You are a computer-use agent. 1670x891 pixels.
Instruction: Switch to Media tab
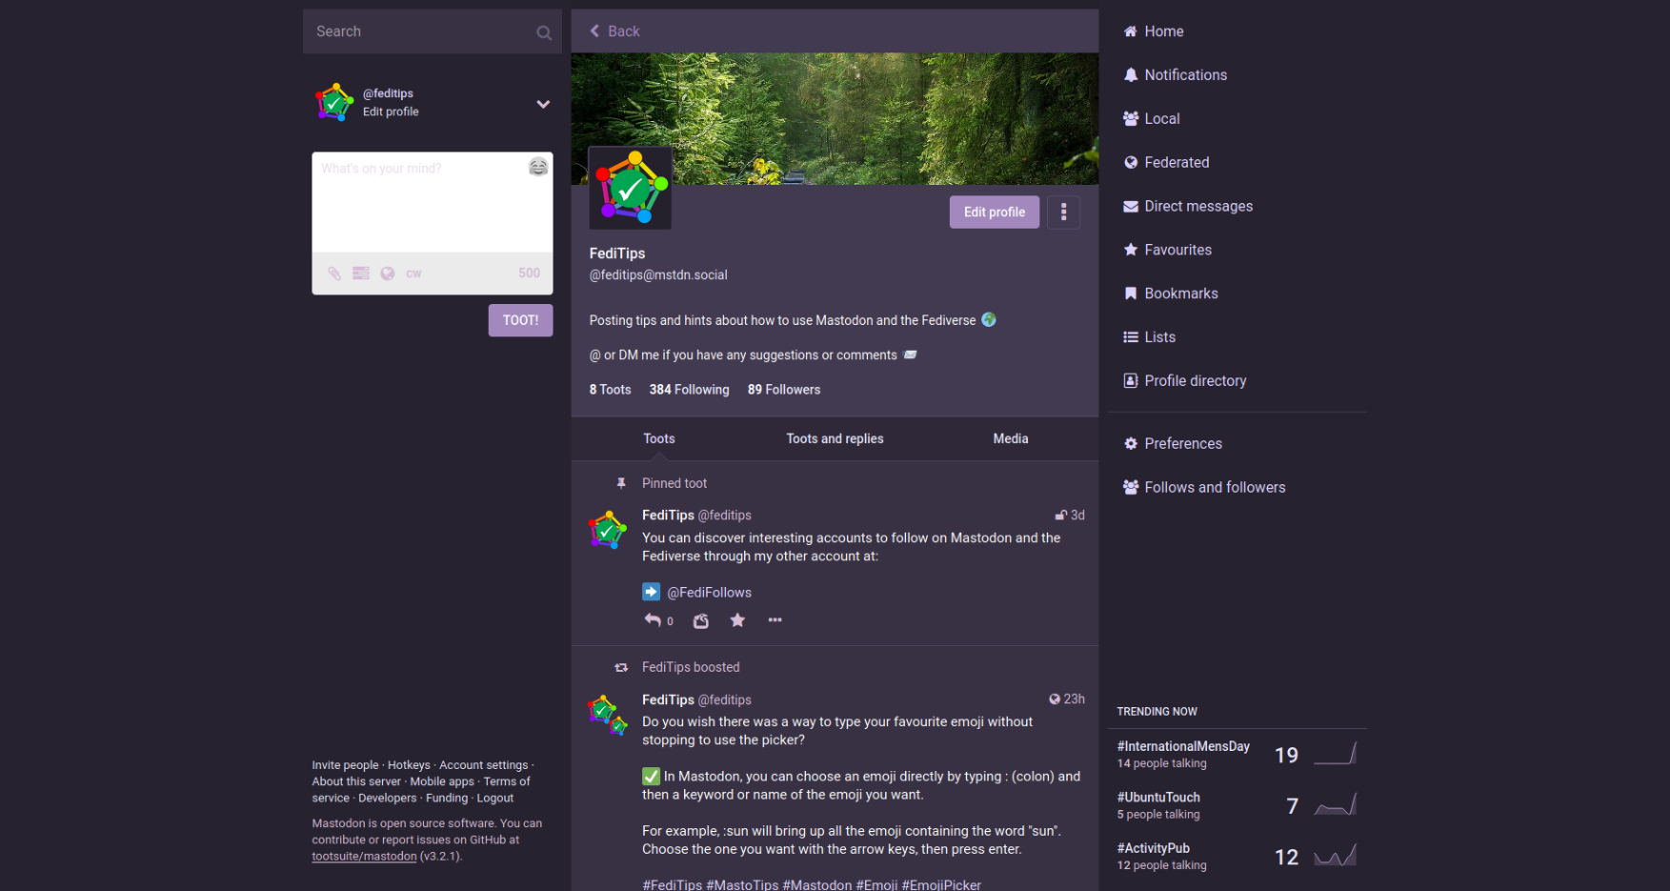pyautogui.click(x=1011, y=439)
